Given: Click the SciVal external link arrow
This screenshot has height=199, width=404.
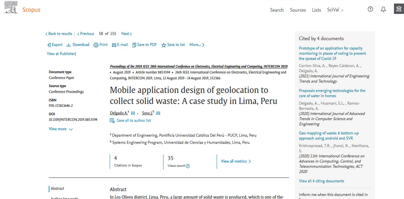Looking at the screenshot, I should point(342,10).
